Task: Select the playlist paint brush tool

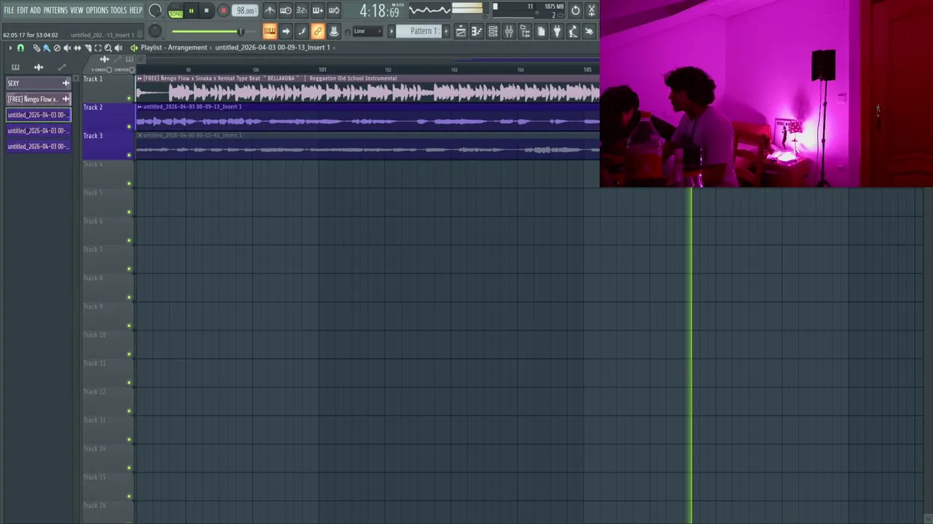Action: (x=47, y=48)
